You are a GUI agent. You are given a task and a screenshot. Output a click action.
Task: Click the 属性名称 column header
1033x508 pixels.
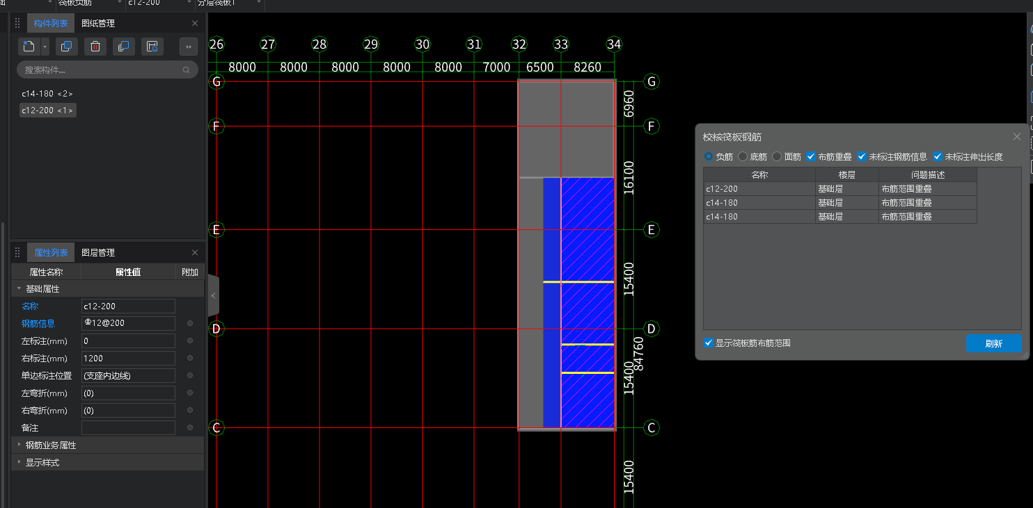[x=46, y=272]
